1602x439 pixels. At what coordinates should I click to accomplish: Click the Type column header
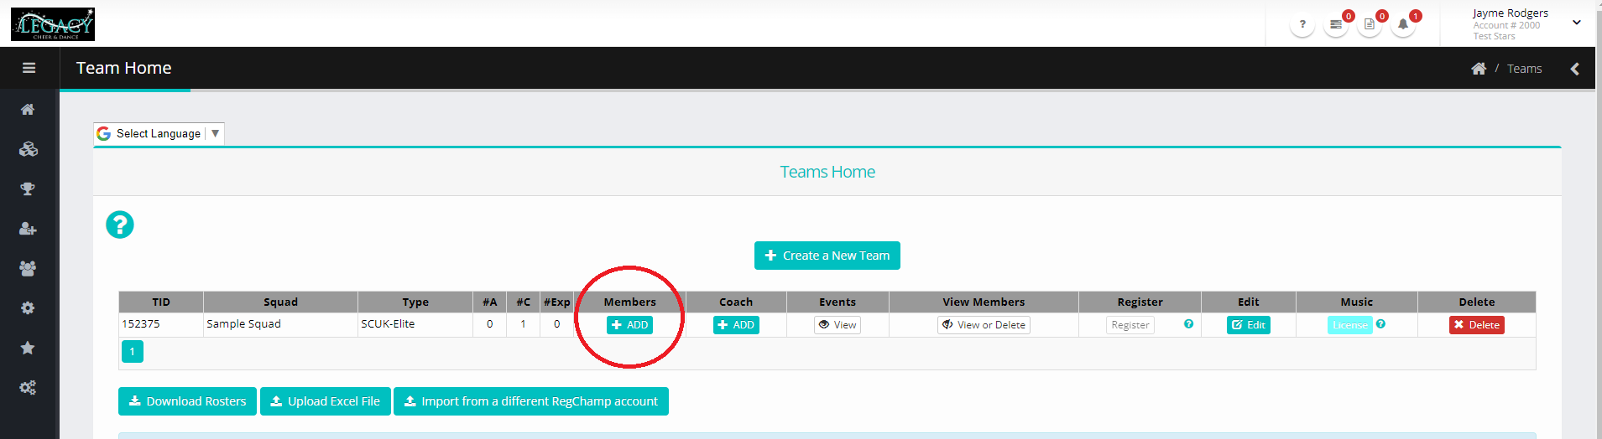(415, 302)
